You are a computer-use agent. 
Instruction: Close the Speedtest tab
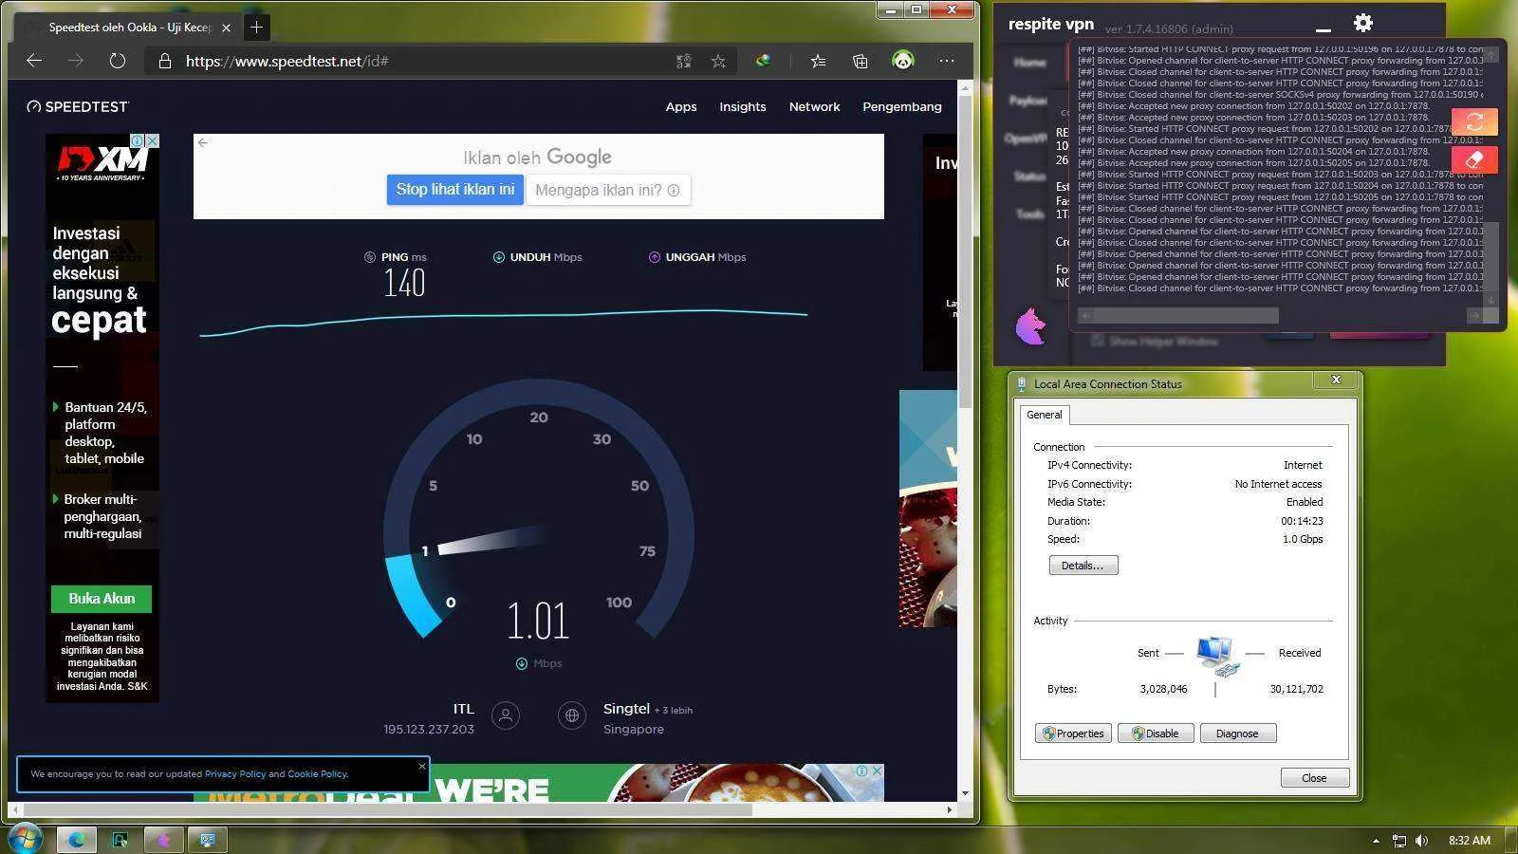point(226,28)
